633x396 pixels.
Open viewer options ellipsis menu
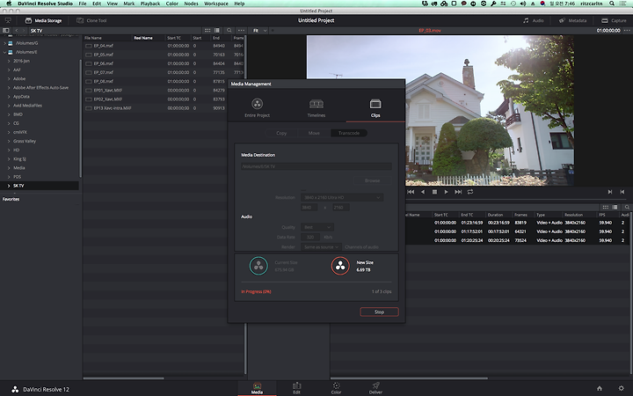627,30
